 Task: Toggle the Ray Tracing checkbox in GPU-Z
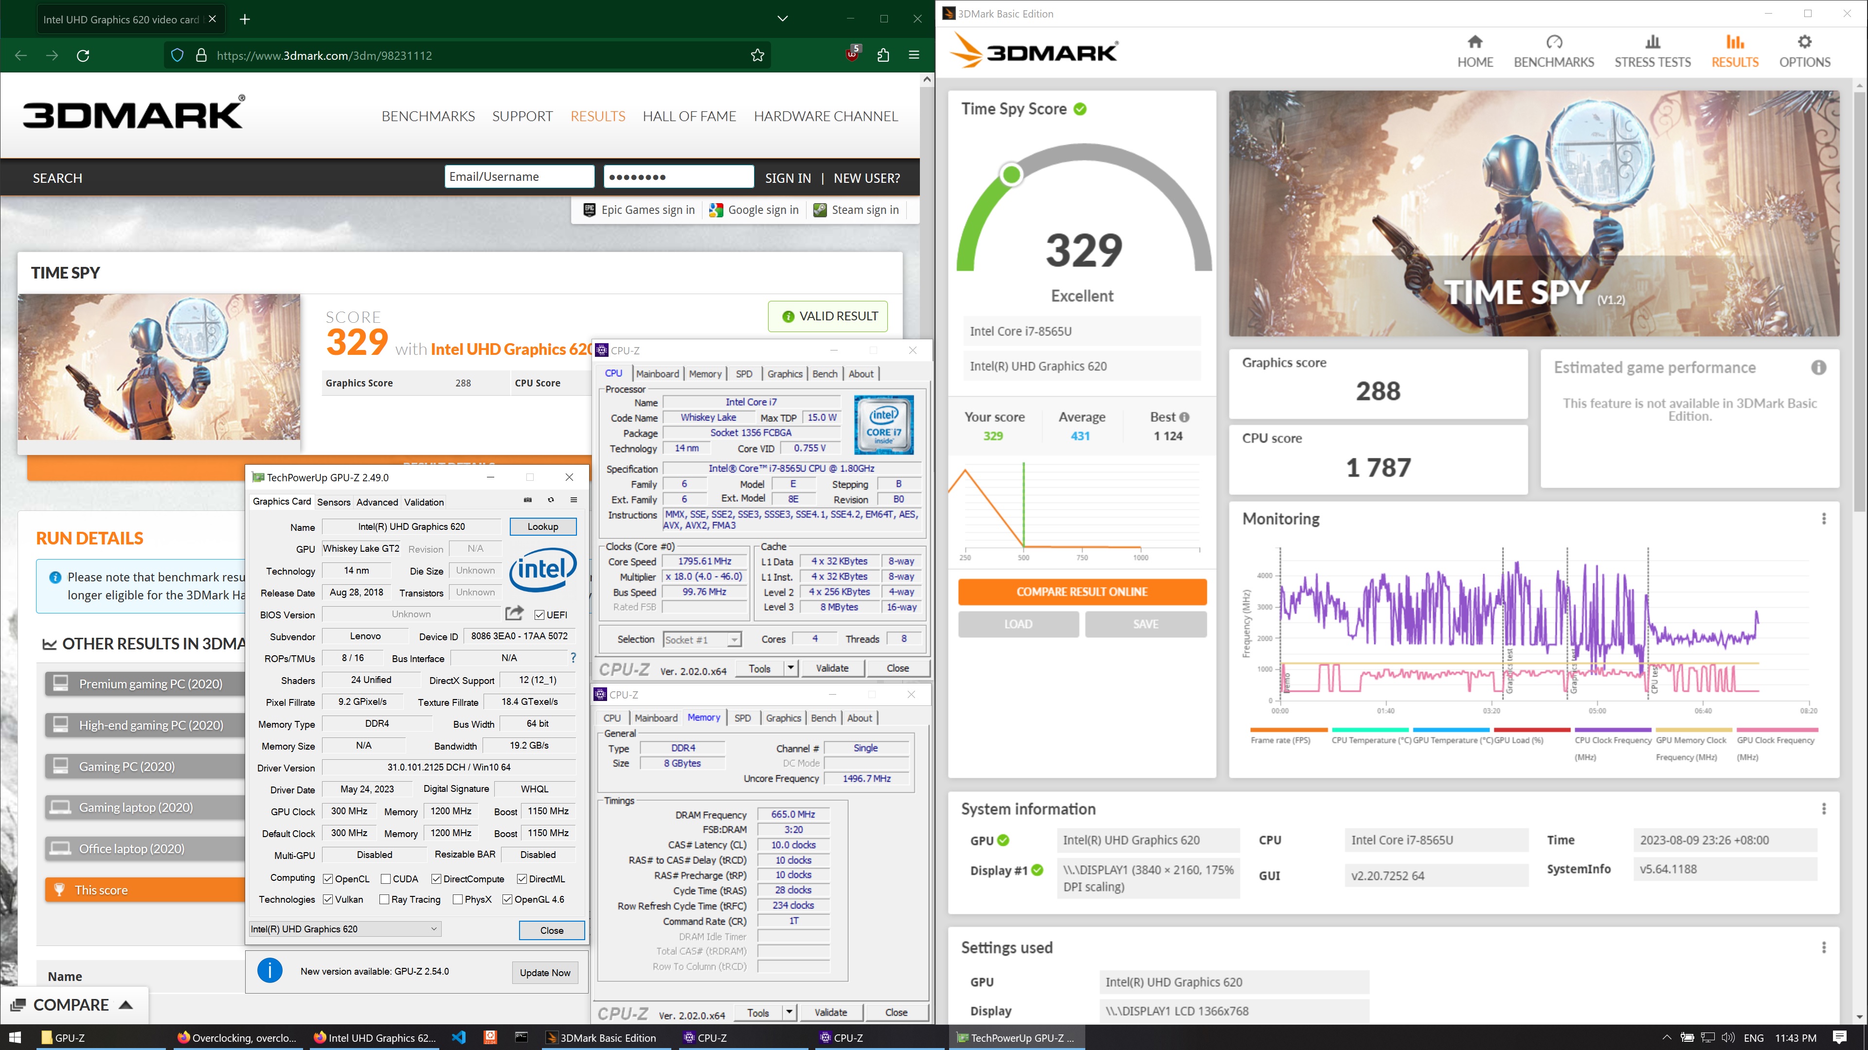tap(384, 899)
